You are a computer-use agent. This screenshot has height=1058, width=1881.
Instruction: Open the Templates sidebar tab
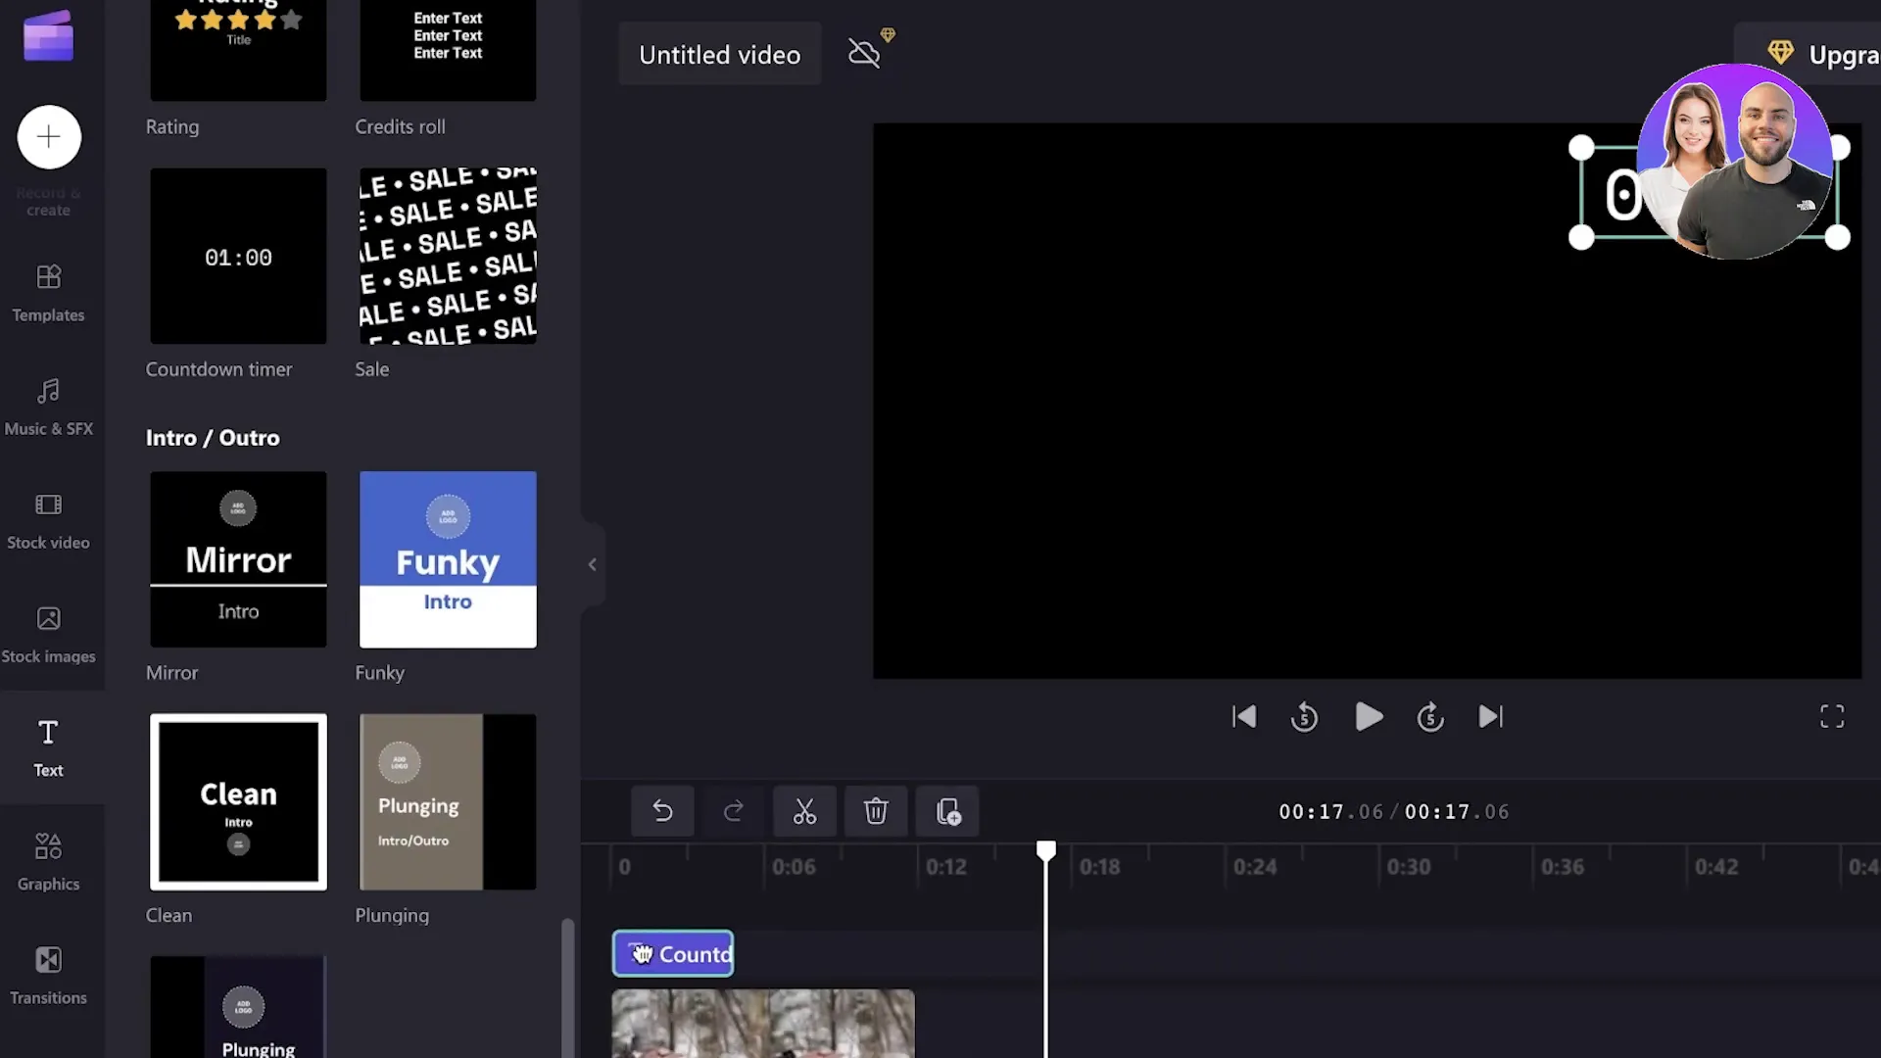coord(48,293)
